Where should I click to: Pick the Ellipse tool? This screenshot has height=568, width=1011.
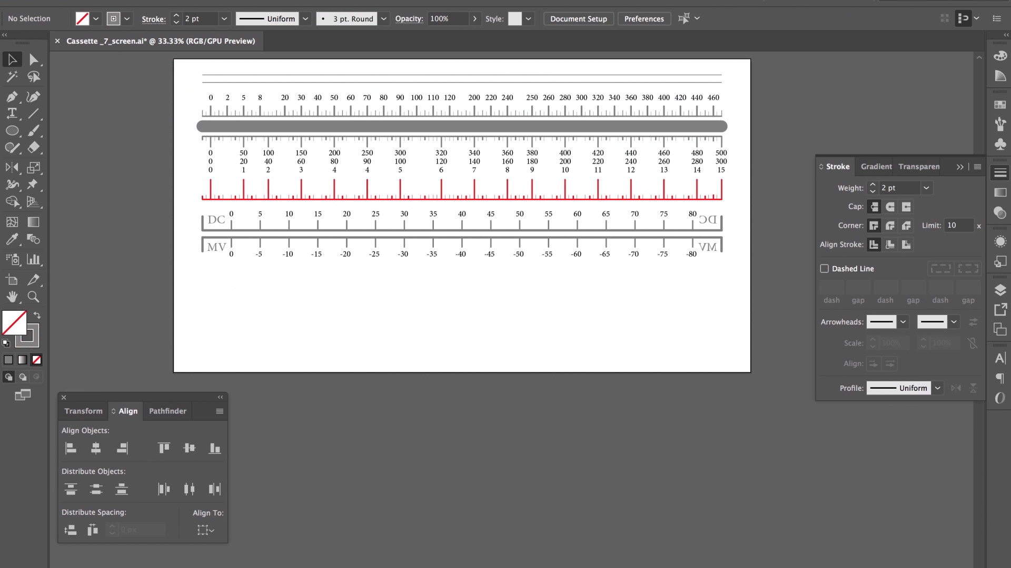click(x=12, y=130)
